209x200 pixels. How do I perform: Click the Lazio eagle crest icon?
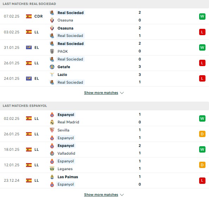coord(52,75)
